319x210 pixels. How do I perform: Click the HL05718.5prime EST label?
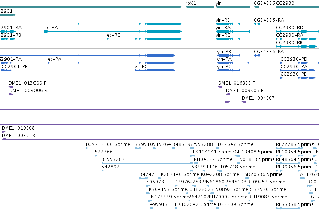[236, 167]
